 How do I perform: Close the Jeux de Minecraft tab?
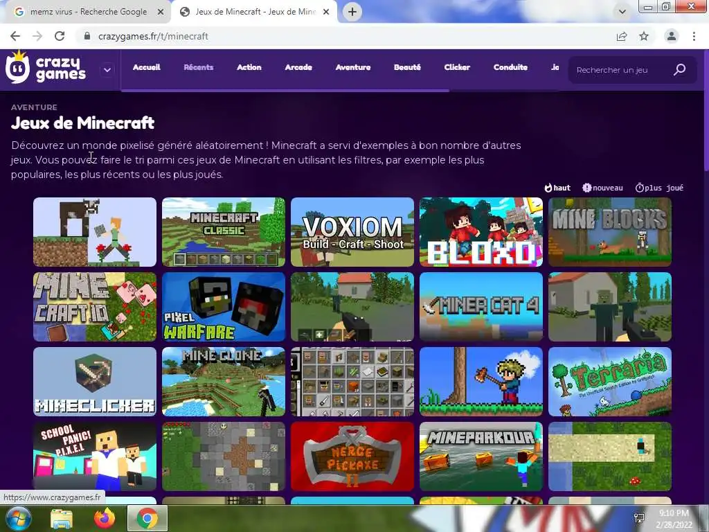[x=326, y=12]
